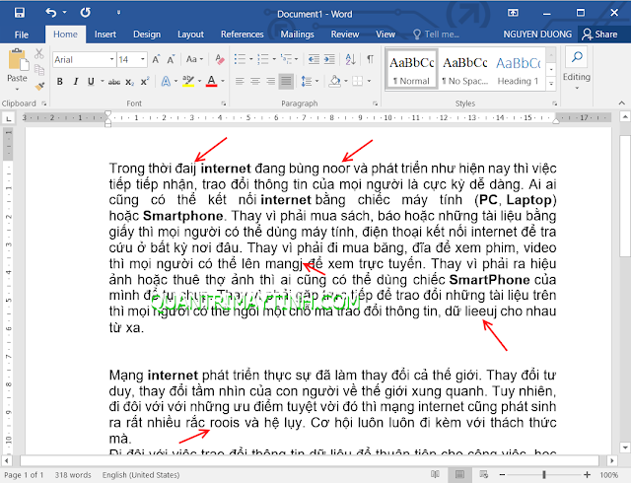The width and height of the screenshot is (631, 483).
Task: Open font color dropdown arrow
Action: [x=223, y=82]
